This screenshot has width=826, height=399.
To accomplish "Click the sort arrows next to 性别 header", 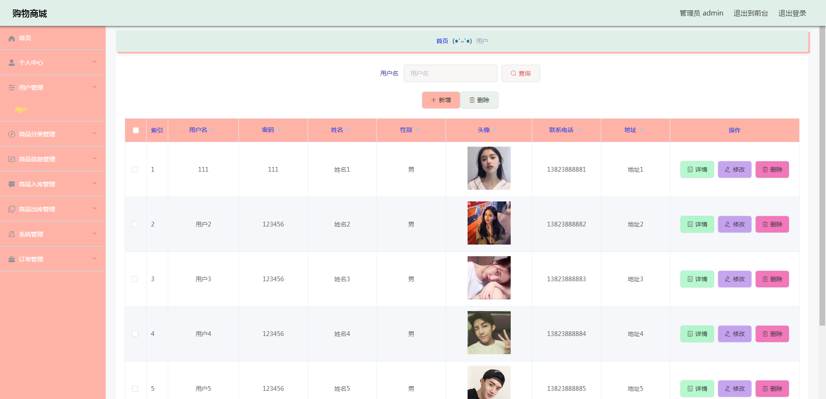I will tap(418, 130).
